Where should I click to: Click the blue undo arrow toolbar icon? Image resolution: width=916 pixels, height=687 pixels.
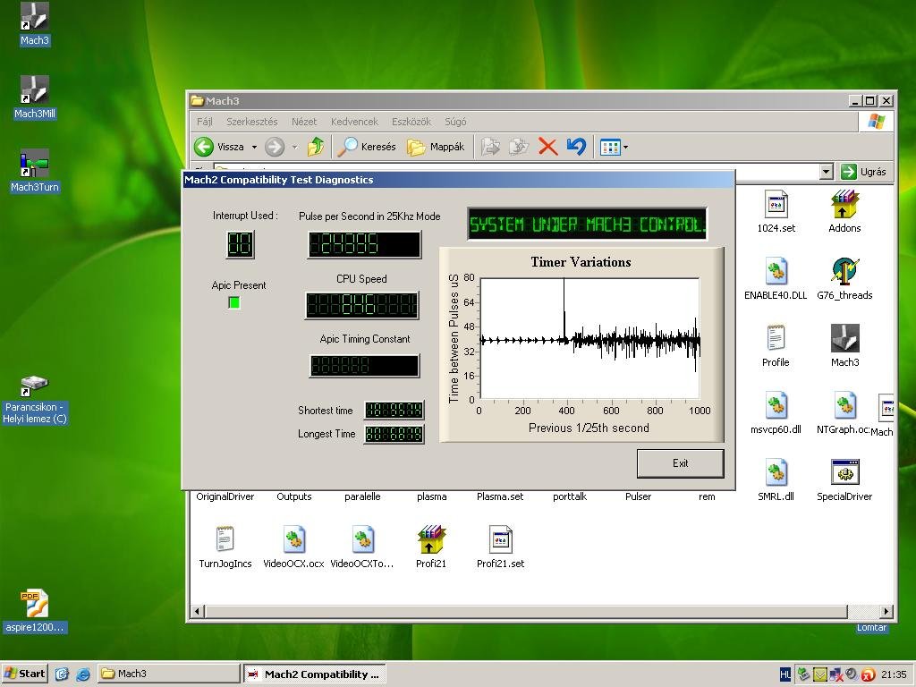[576, 147]
